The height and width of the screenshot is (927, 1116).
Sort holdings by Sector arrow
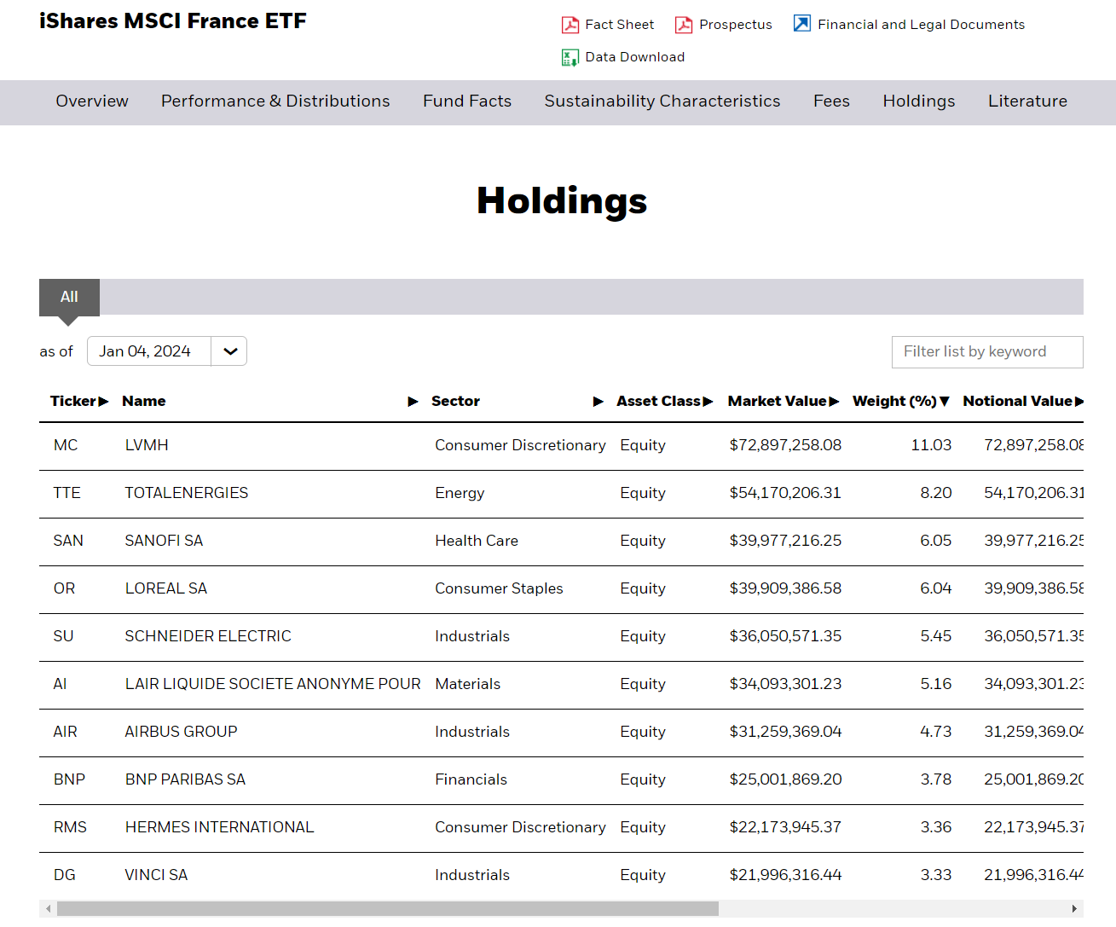[x=598, y=402]
